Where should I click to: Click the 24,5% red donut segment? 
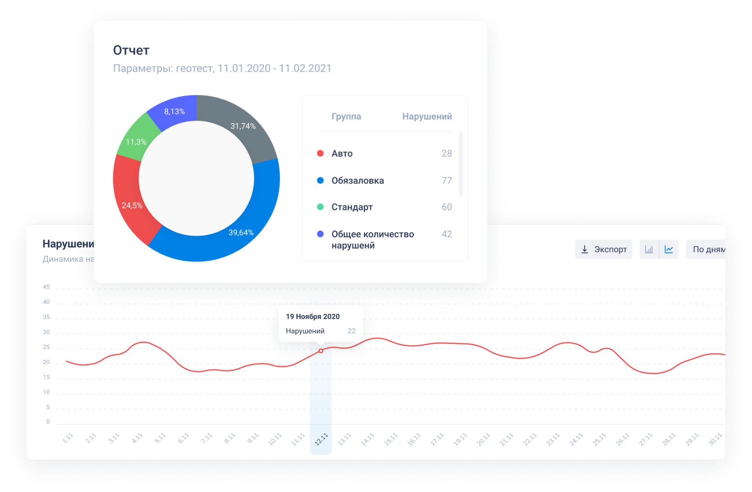pyautogui.click(x=132, y=205)
